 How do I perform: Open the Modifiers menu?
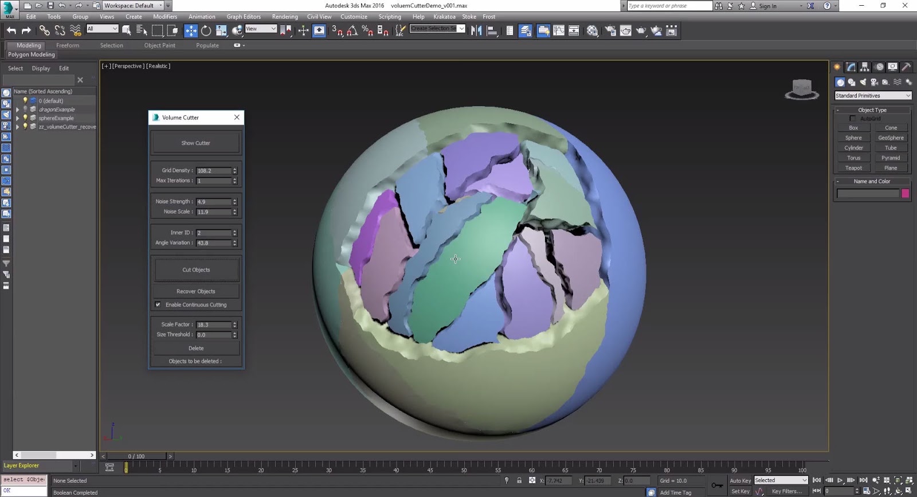[164, 17]
